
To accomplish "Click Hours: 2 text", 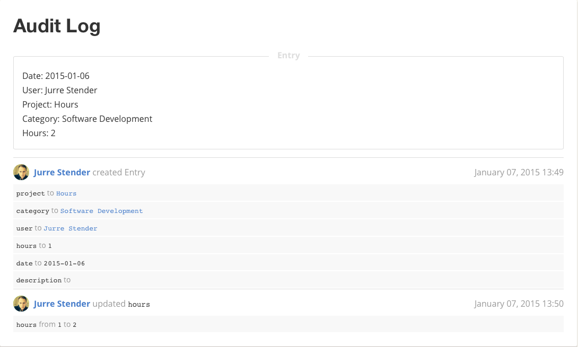I will pos(39,134).
